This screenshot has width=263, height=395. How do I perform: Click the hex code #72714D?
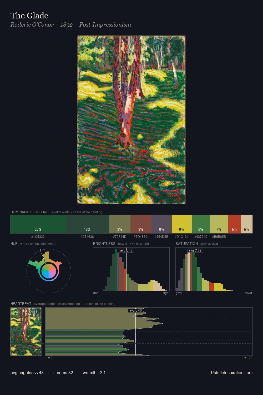point(120,237)
